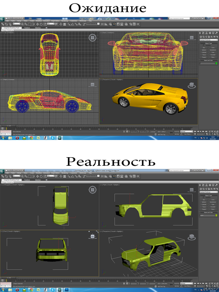Select Cameras category icon in Ожидание window
Viewport: 219px width, 292px height.
tap(209, 37)
